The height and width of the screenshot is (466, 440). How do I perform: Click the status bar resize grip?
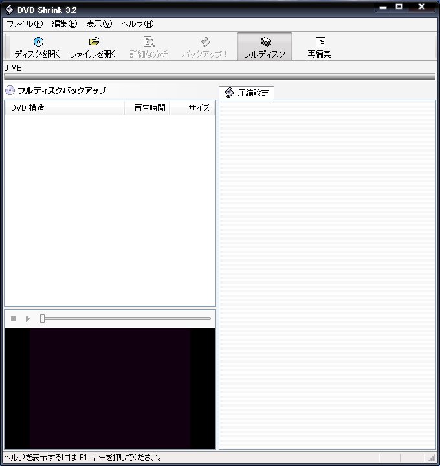(x=432, y=458)
